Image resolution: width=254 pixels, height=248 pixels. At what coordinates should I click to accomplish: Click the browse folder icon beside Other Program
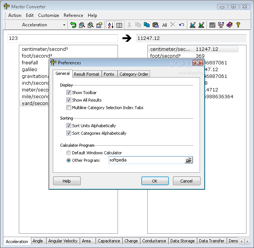click(188, 160)
